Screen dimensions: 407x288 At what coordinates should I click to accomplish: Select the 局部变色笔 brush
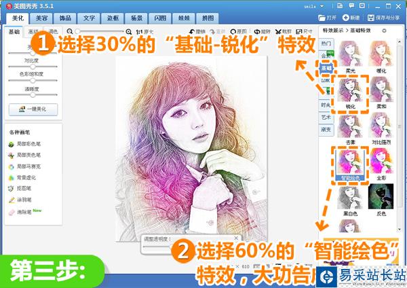pyautogui.click(x=24, y=155)
